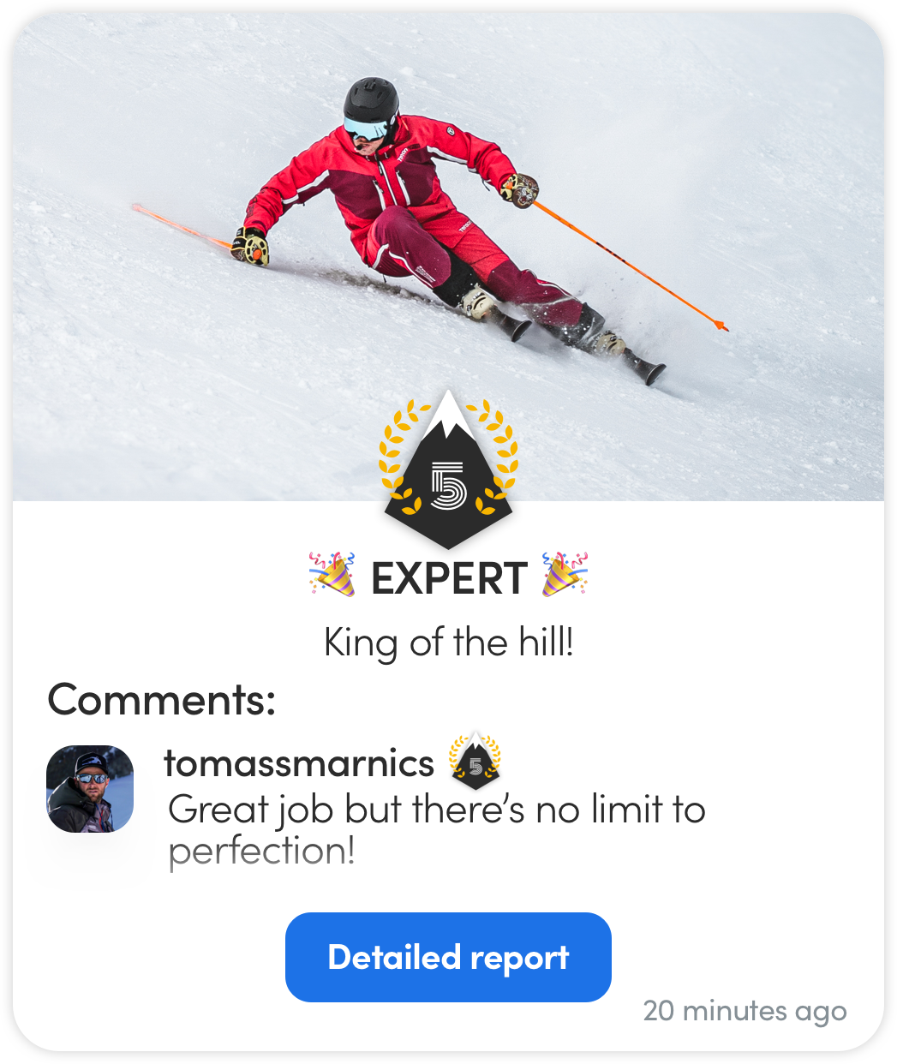This screenshot has width=897, height=1064.
Task: Open the Detailed report
Action: click(448, 957)
